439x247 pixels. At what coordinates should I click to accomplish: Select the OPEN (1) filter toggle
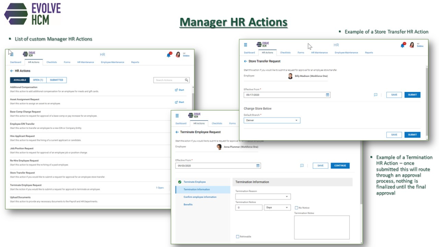(x=38, y=80)
